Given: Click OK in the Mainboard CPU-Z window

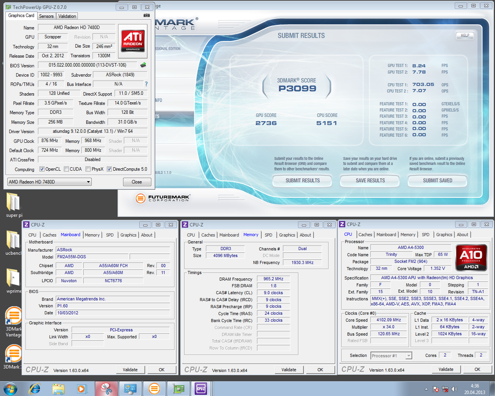Looking at the screenshot, I should point(162,370).
